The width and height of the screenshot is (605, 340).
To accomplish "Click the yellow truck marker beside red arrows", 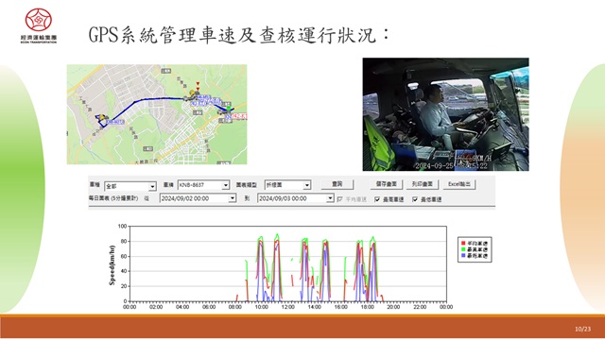I will (x=193, y=93).
